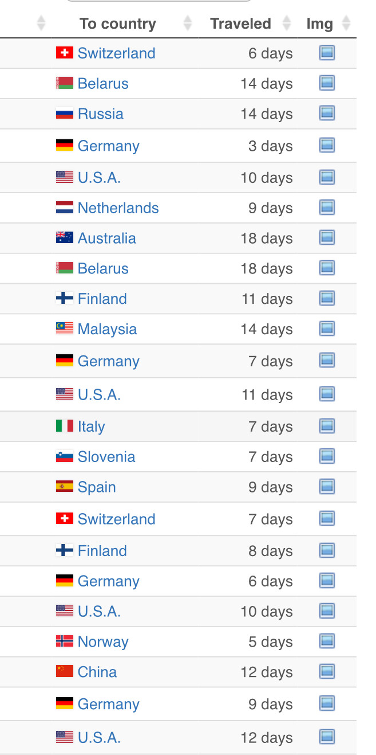The height and width of the screenshot is (755, 376).
Task: Open the Malaysia country link
Action: coord(107,329)
